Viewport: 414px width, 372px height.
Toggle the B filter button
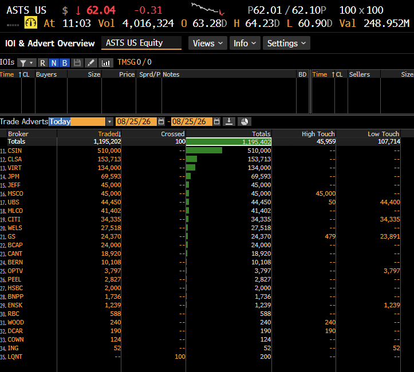coord(65,63)
